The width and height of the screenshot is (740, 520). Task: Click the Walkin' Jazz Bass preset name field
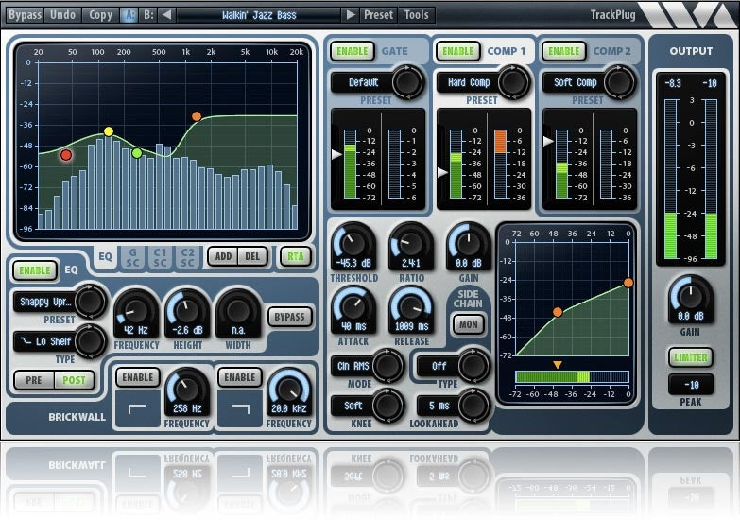click(x=259, y=14)
